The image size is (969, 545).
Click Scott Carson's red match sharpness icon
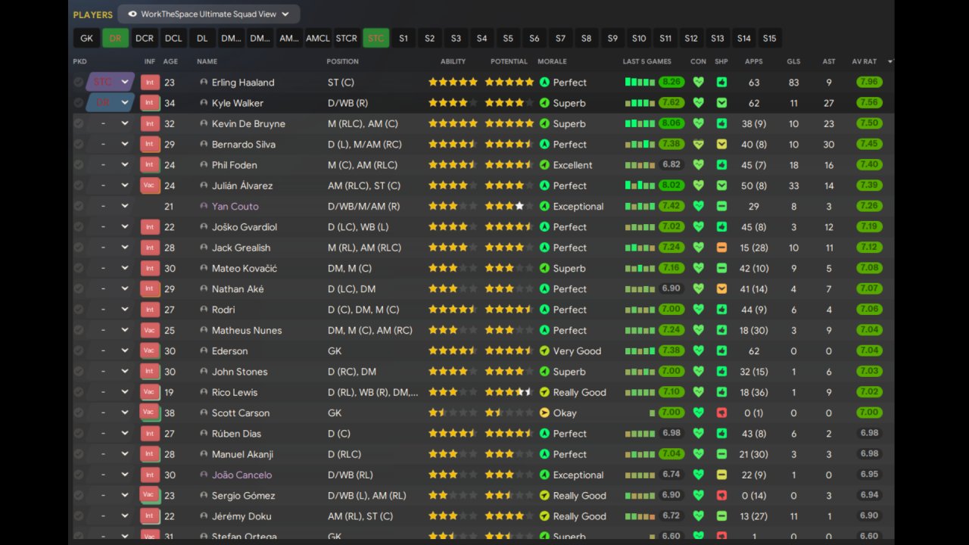[721, 413]
